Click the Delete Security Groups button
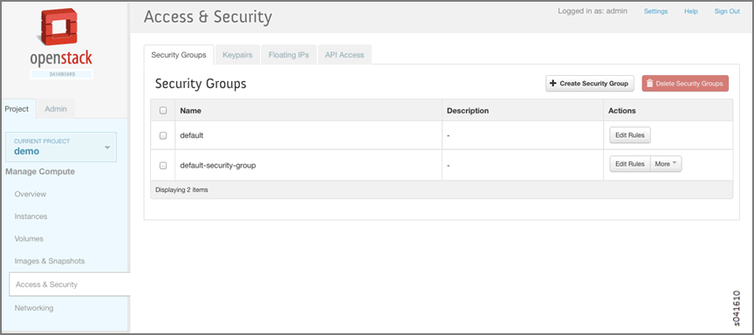754x335 pixels. 685,84
